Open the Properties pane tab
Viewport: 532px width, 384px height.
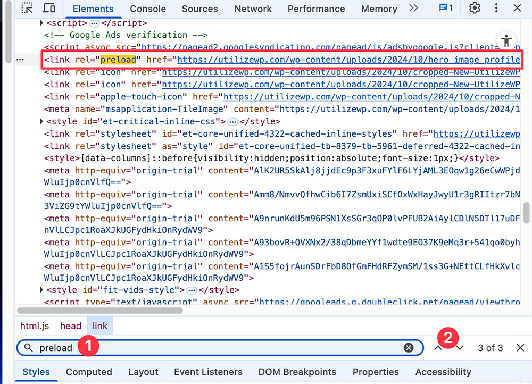[376, 372]
